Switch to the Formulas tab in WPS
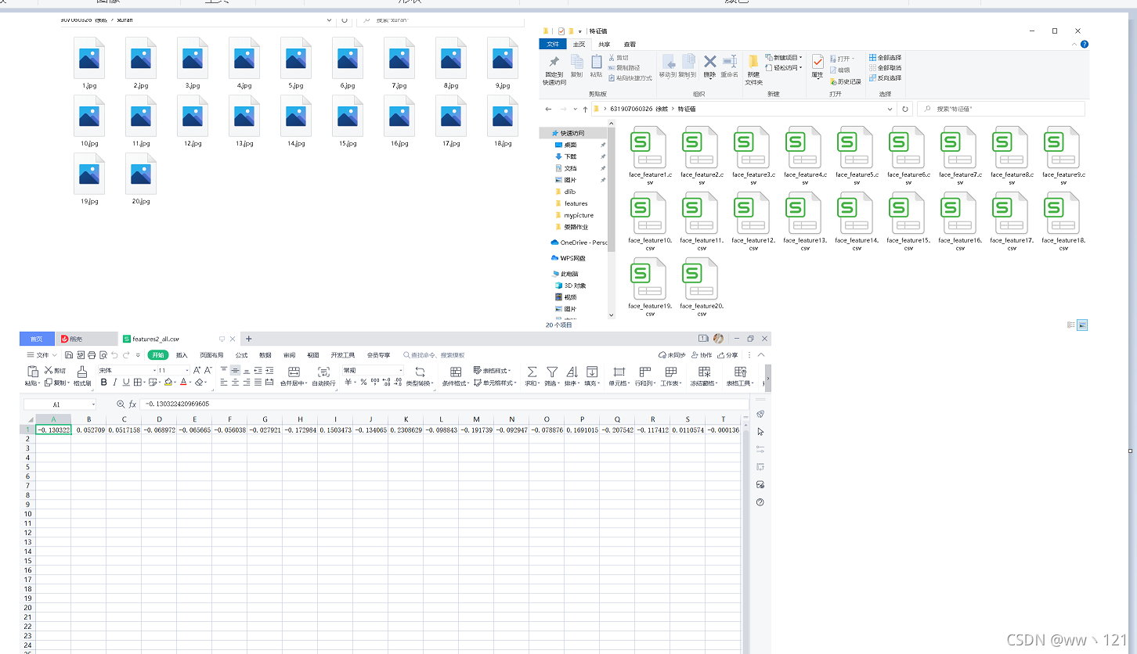Viewport: 1137px width, 654px height. click(x=241, y=355)
